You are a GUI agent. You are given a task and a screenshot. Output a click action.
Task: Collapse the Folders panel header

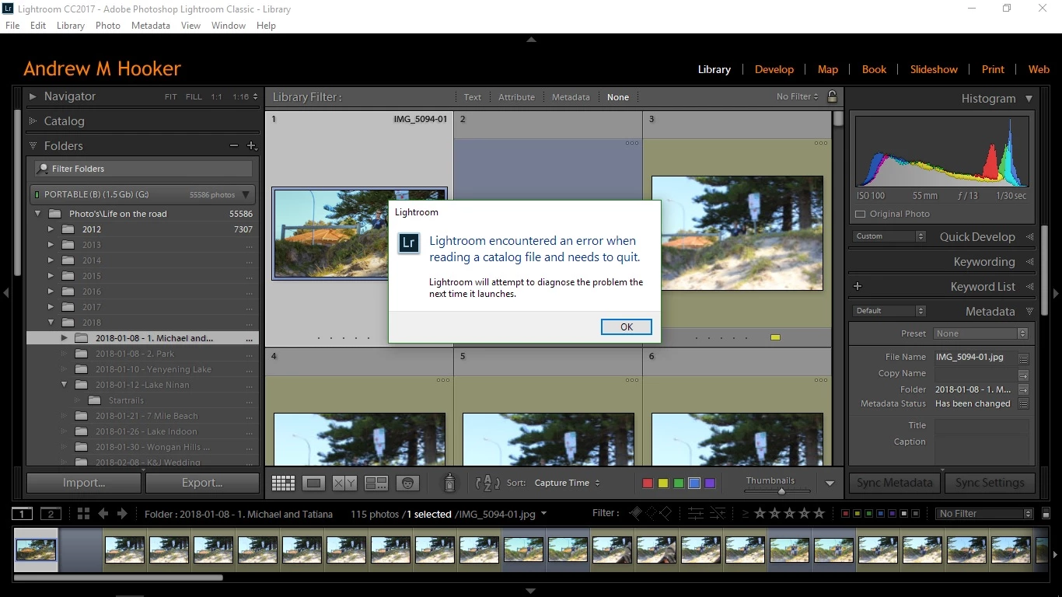[33, 145]
